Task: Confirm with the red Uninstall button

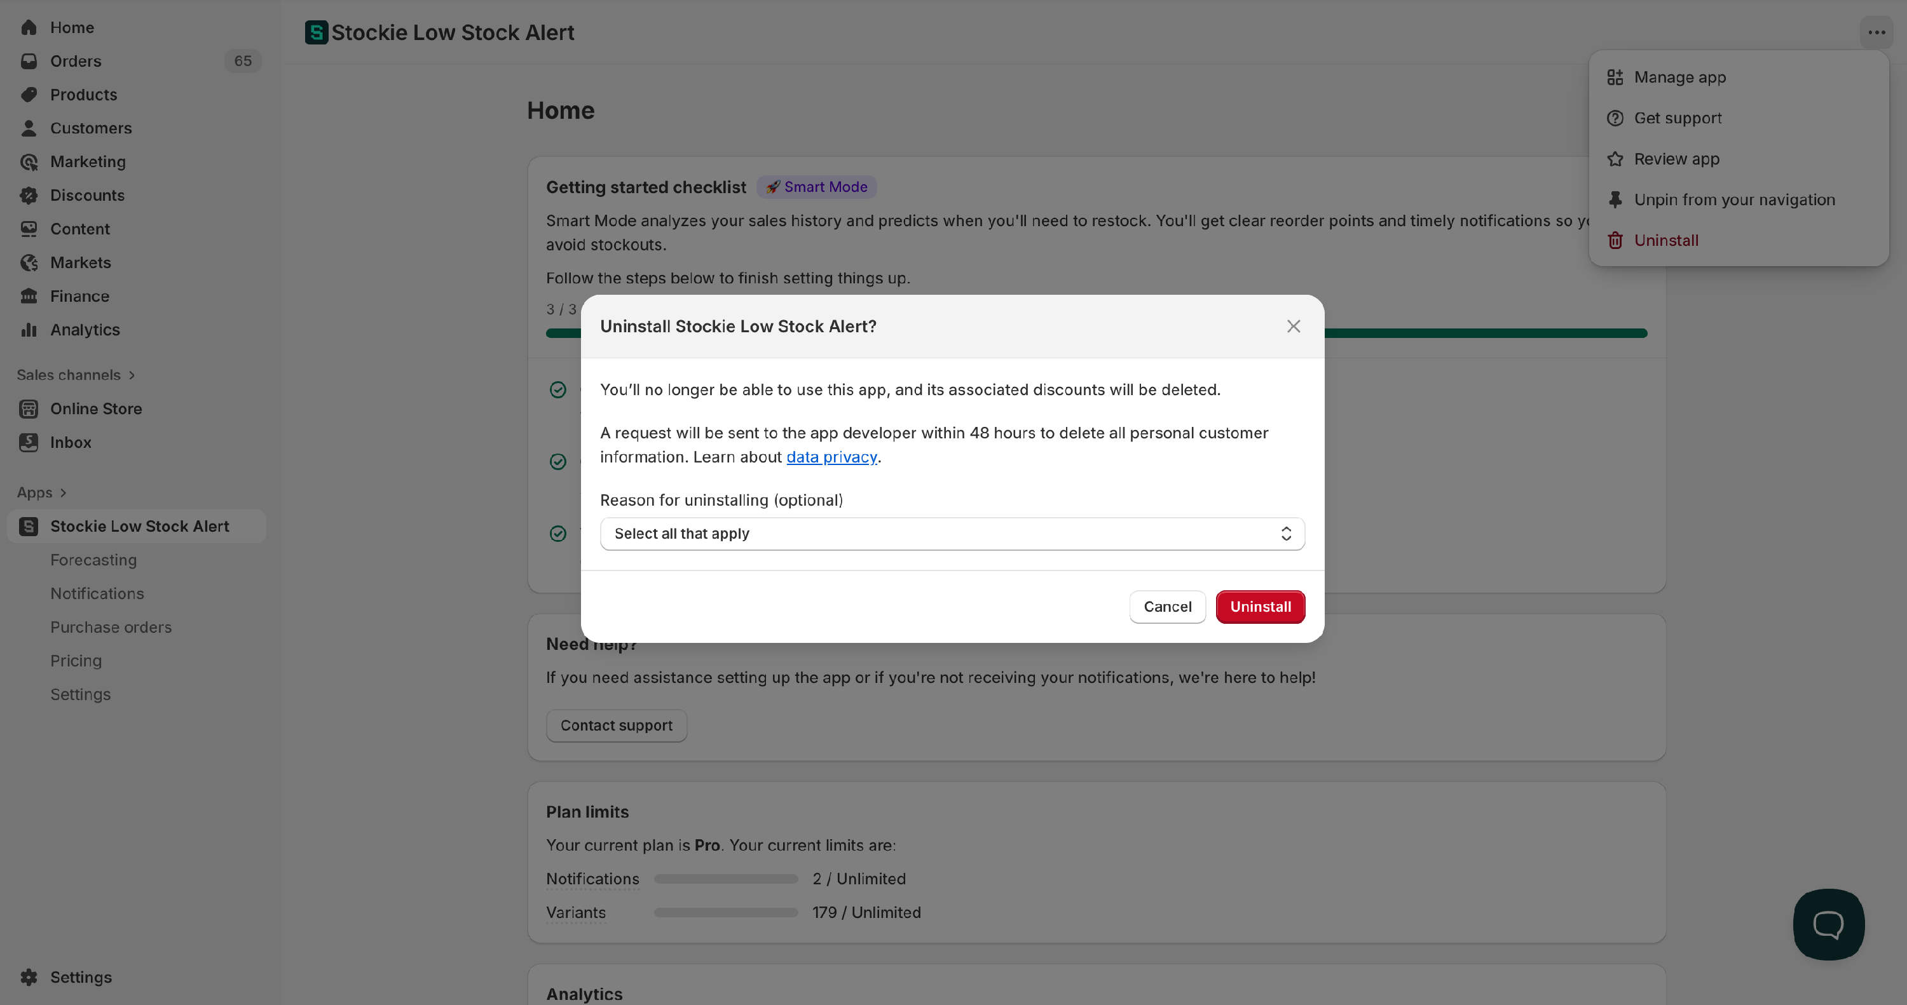Action: click(x=1260, y=607)
